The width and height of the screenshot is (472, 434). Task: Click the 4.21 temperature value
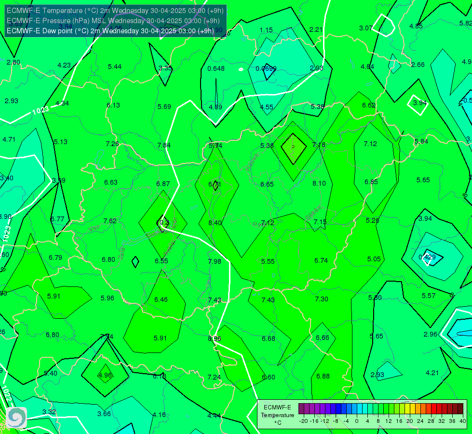(432, 373)
